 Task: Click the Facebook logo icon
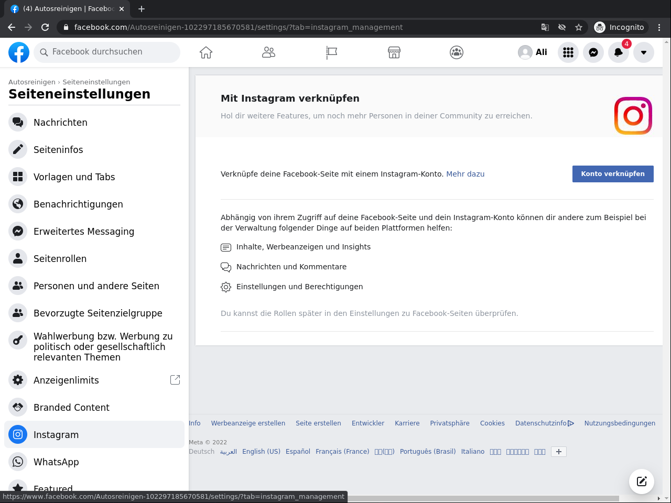(x=19, y=52)
